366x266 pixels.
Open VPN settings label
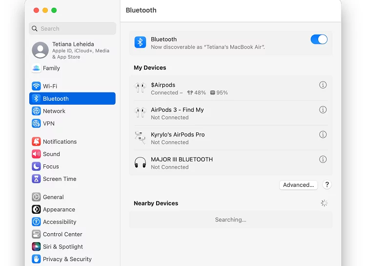[x=48, y=123]
